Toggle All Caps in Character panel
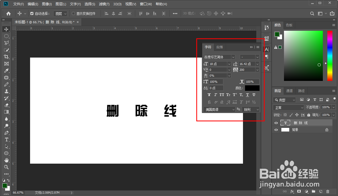The height and width of the screenshot is (196, 338). [x=222, y=95]
